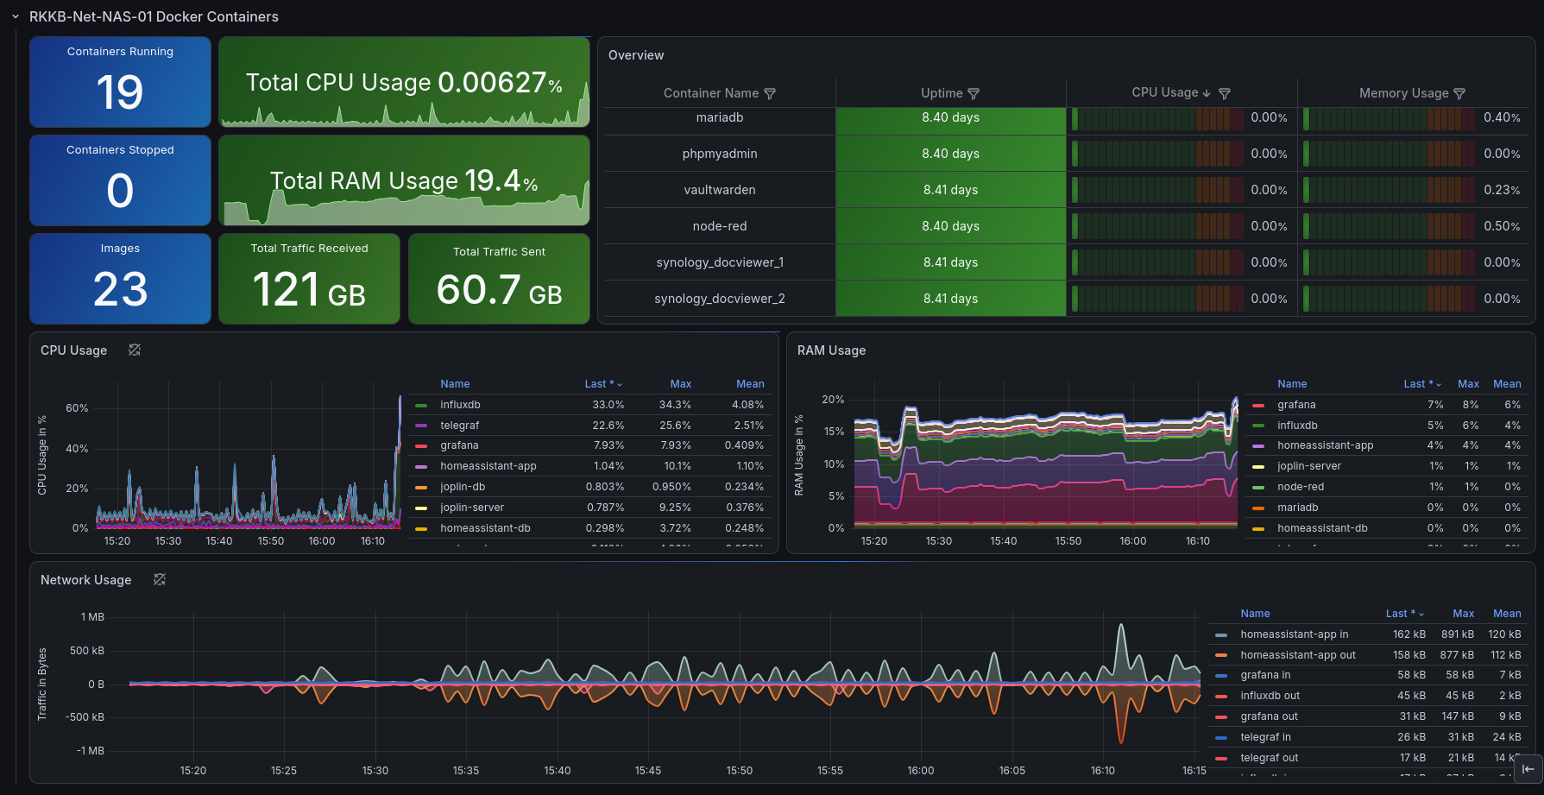
Task: Open filter icon for Uptime column
Action: (x=974, y=93)
